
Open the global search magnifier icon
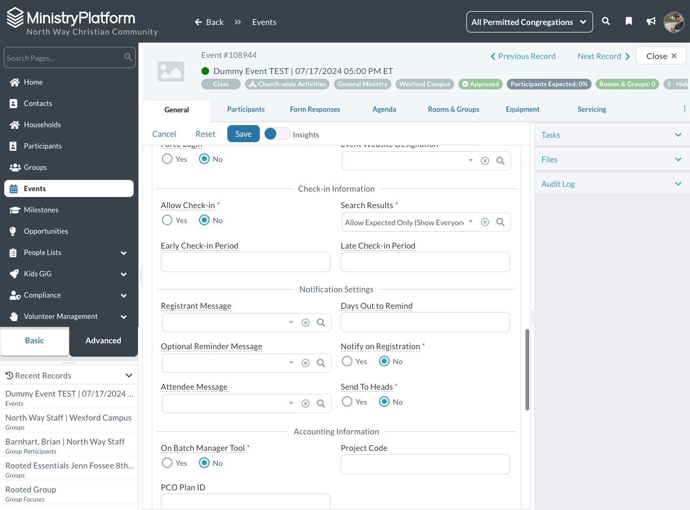pyautogui.click(x=606, y=21)
